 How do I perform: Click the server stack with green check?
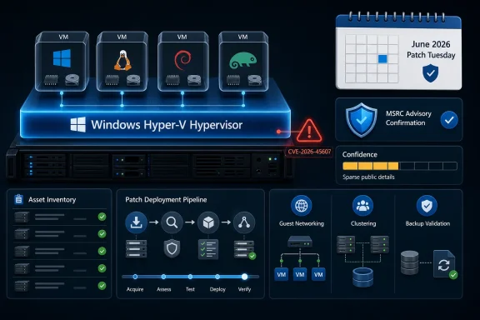click(245, 249)
